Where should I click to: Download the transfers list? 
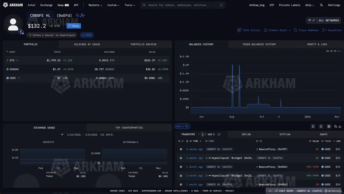(340, 126)
